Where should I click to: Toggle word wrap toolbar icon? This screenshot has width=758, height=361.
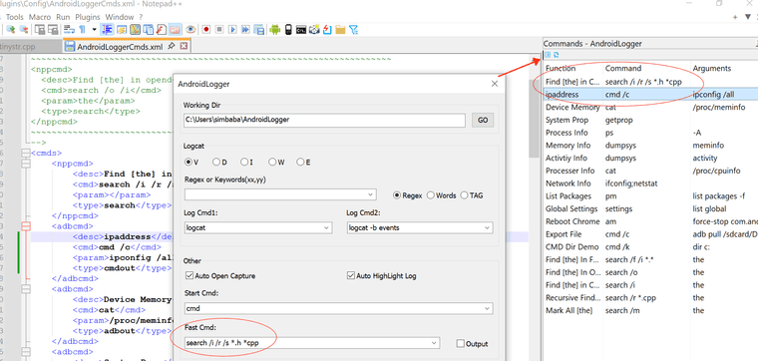70,30
